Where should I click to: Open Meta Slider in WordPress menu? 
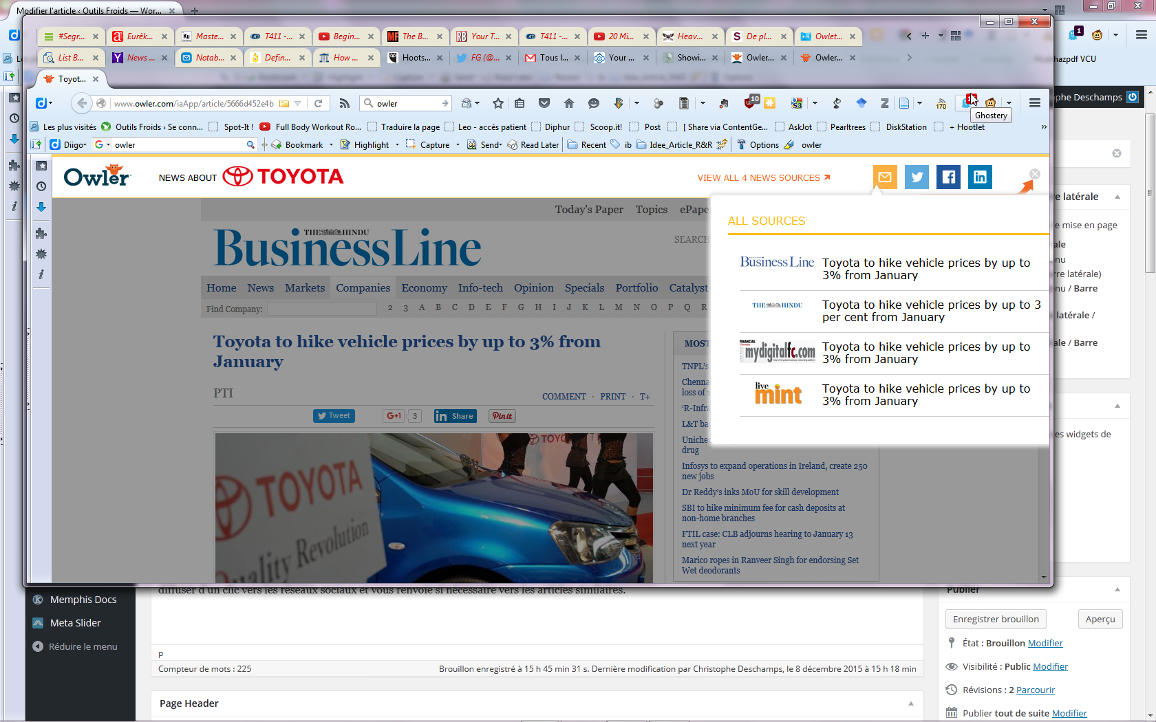click(75, 623)
